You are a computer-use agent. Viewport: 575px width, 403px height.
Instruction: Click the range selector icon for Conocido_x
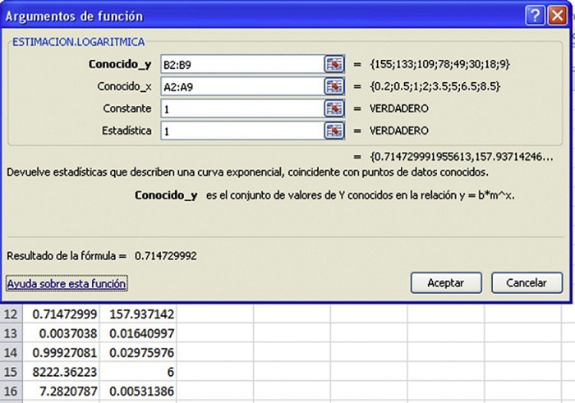333,86
